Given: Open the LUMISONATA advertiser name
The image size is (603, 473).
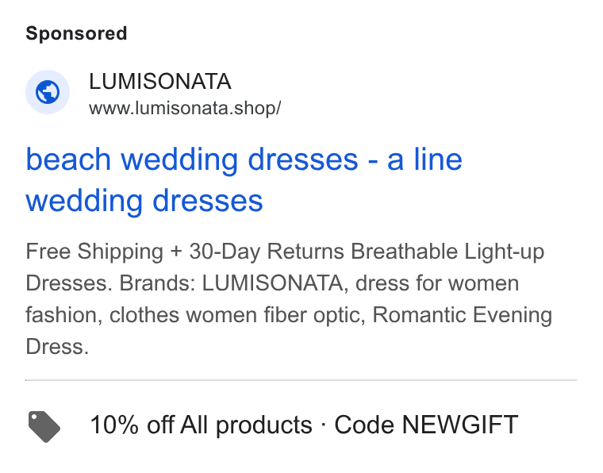Looking at the screenshot, I should (x=160, y=82).
